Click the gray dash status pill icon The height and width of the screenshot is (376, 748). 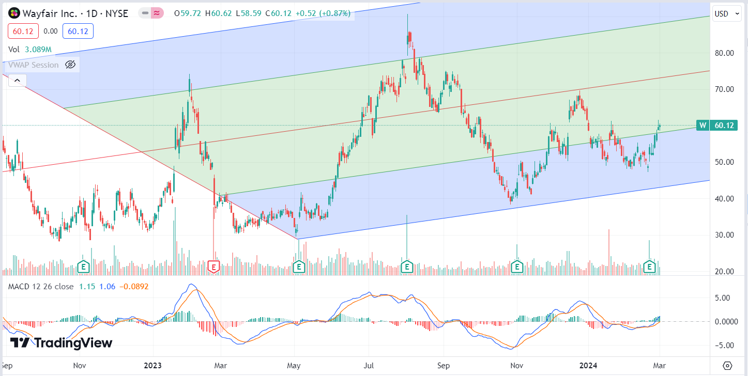[145, 13]
